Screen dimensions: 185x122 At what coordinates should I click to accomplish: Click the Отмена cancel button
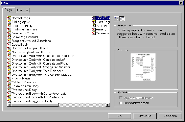145,116
